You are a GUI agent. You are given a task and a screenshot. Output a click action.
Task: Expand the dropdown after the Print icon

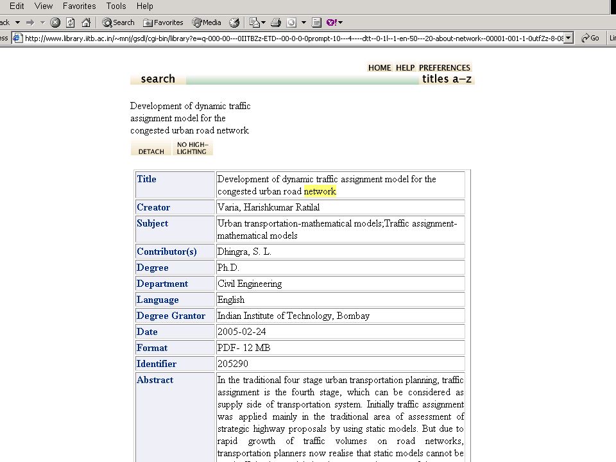pos(304,22)
